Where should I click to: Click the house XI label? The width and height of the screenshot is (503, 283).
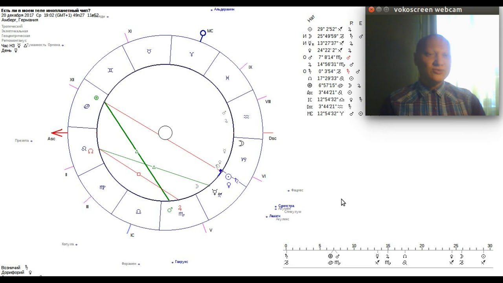(130, 31)
